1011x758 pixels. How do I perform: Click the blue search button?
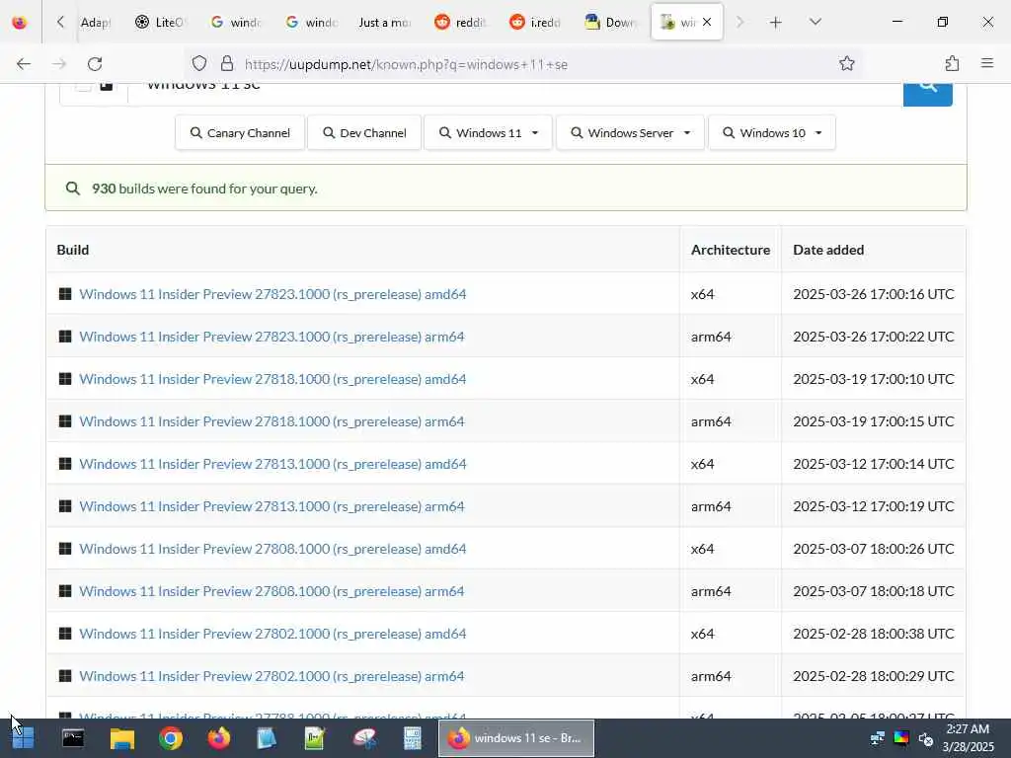coord(928,94)
